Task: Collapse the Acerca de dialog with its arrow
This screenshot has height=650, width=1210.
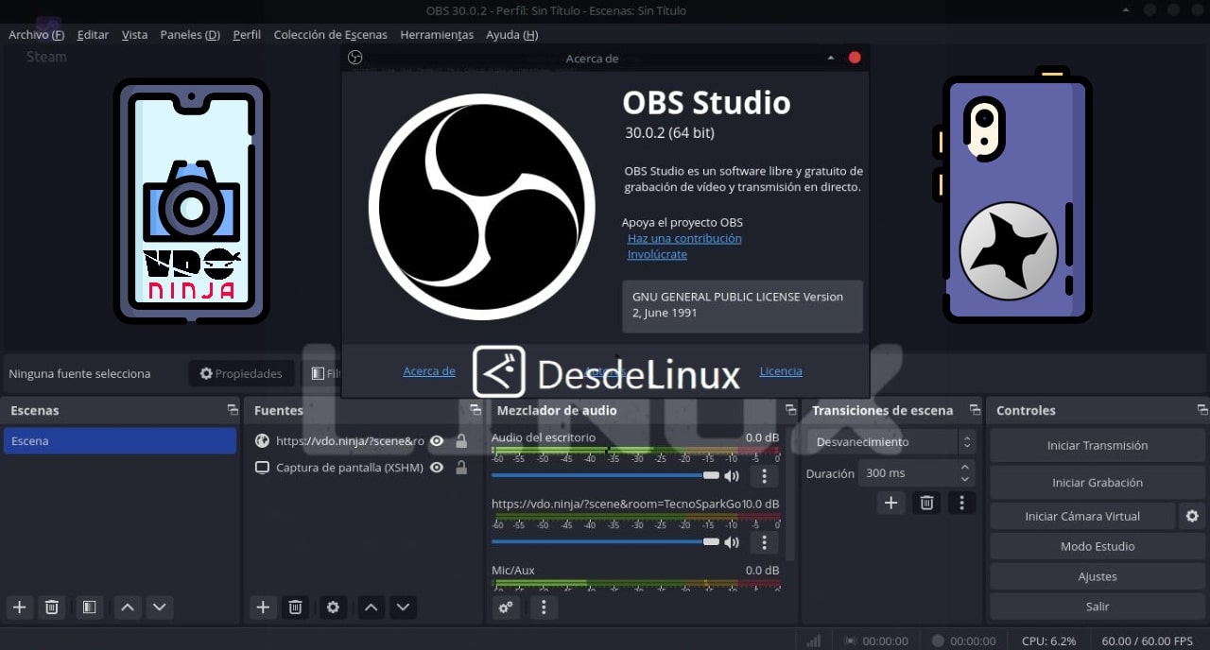Action: 830,58
